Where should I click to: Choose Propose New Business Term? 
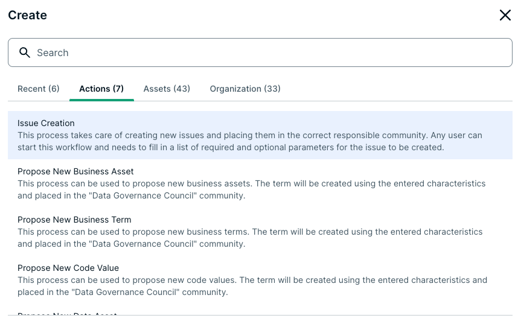pos(260,232)
